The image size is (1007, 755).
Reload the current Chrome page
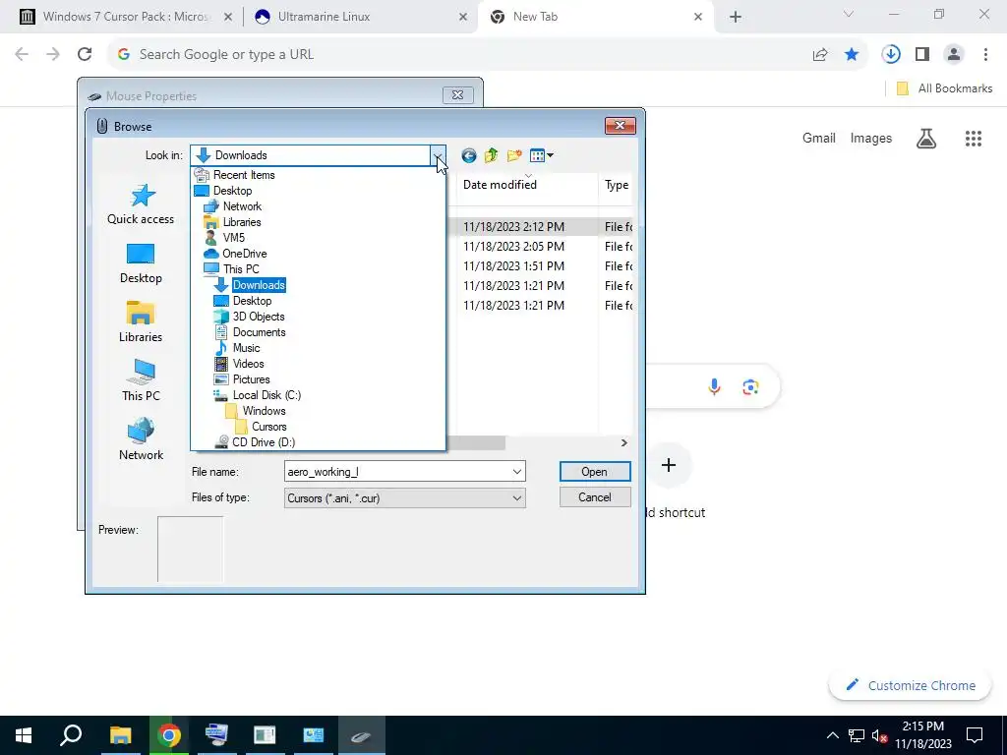(x=85, y=55)
